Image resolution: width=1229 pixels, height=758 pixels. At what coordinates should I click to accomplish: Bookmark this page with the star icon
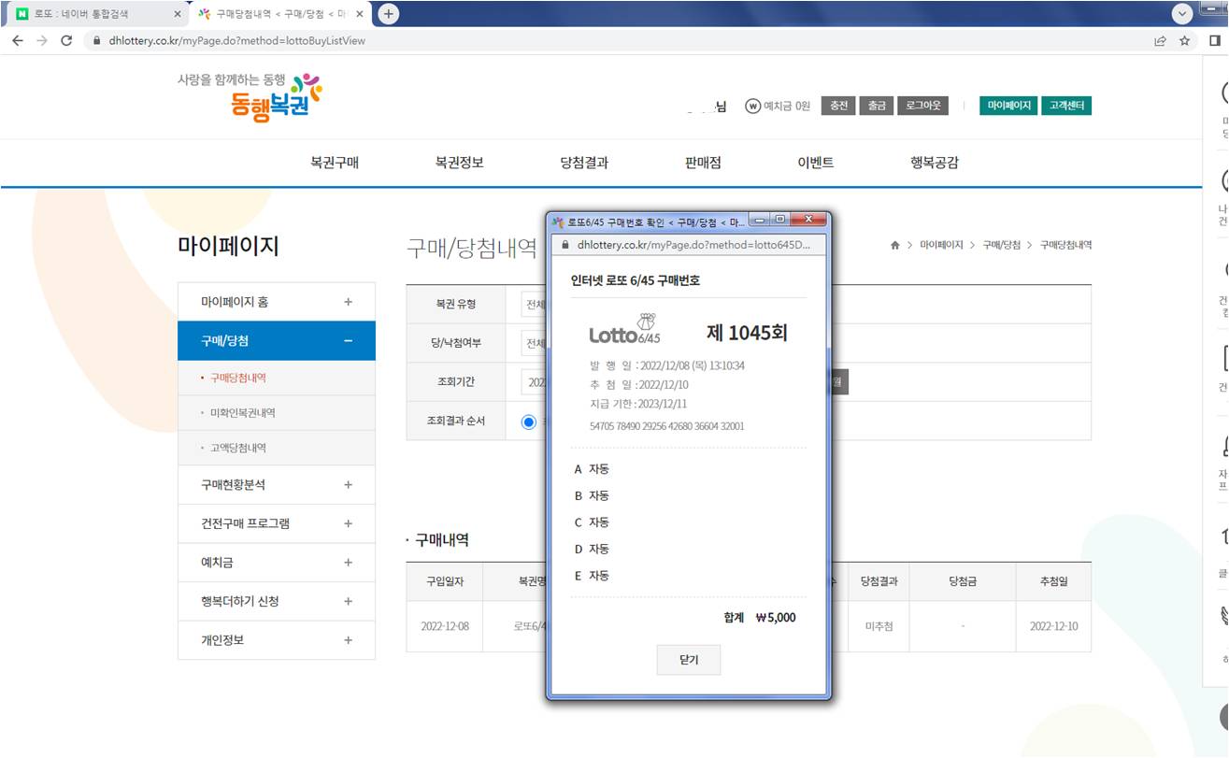pyautogui.click(x=1185, y=40)
